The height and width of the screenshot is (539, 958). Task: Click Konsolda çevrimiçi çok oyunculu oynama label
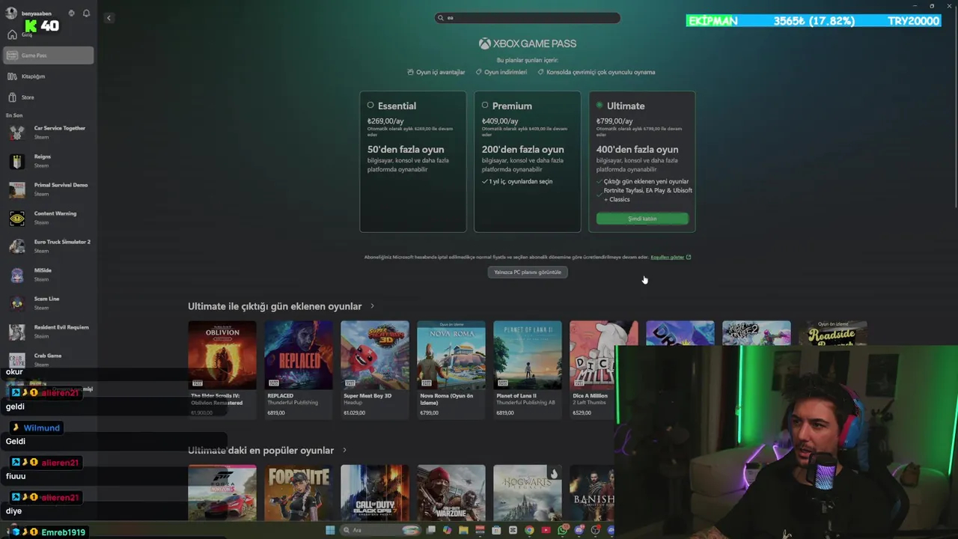(596, 72)
